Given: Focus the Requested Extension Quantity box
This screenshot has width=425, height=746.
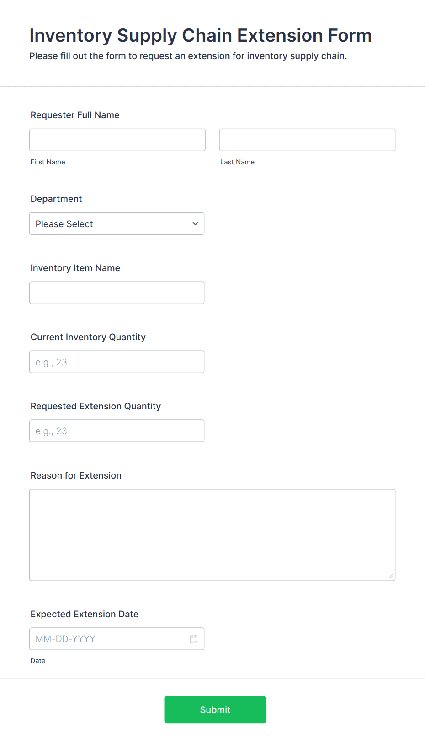Looking at the screenshot, I should click(117, 431).
